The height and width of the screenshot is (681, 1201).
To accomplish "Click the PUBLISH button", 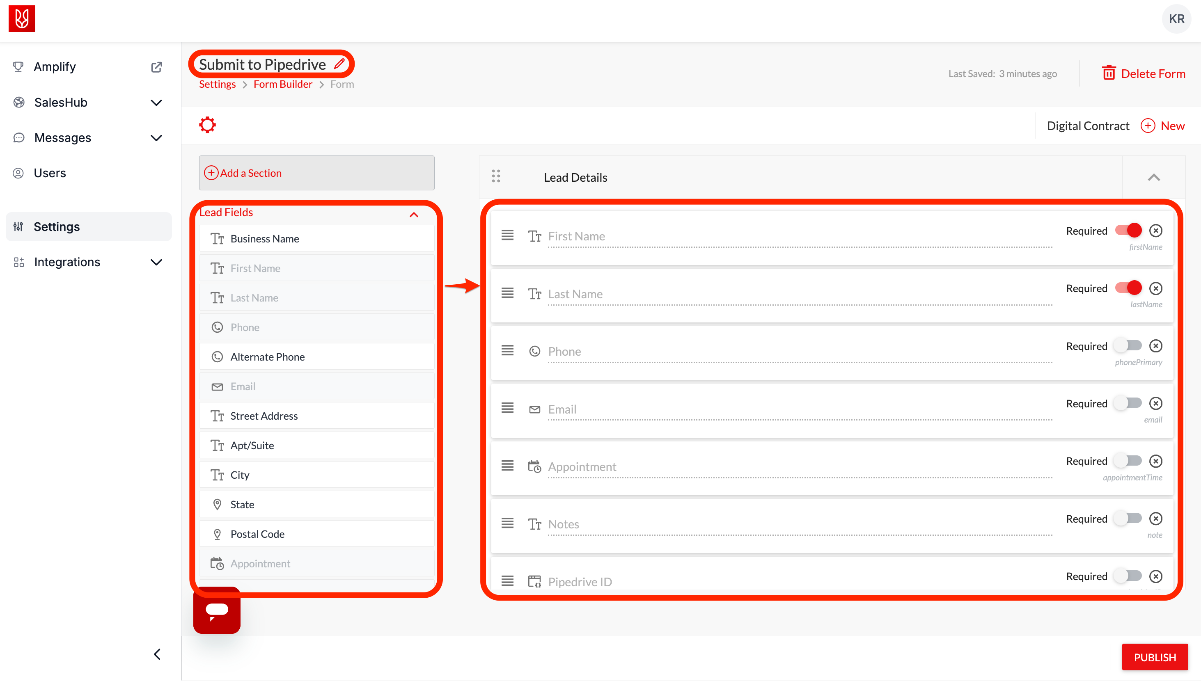I will [x=1155, y=657].
